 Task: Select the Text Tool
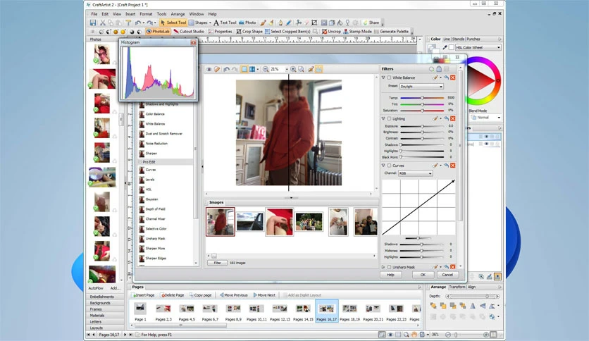click(x=225, y=23)
